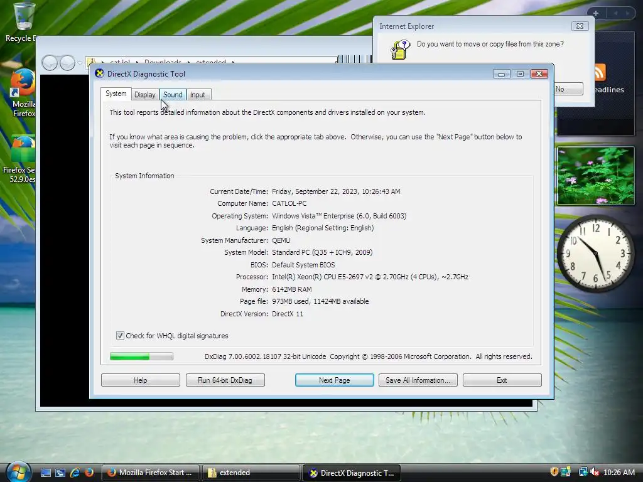The height and width of the screenshot is (482, 643).
Task: Switch to the extended folder taskbar button
Action: pyautogui.click(x=250, y=473)
